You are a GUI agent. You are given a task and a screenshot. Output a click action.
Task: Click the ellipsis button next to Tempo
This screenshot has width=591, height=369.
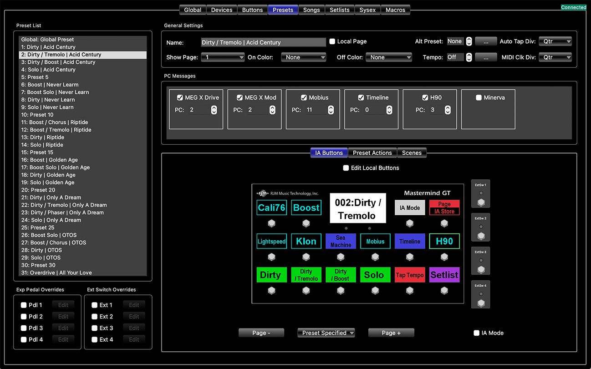pos(486,57)
